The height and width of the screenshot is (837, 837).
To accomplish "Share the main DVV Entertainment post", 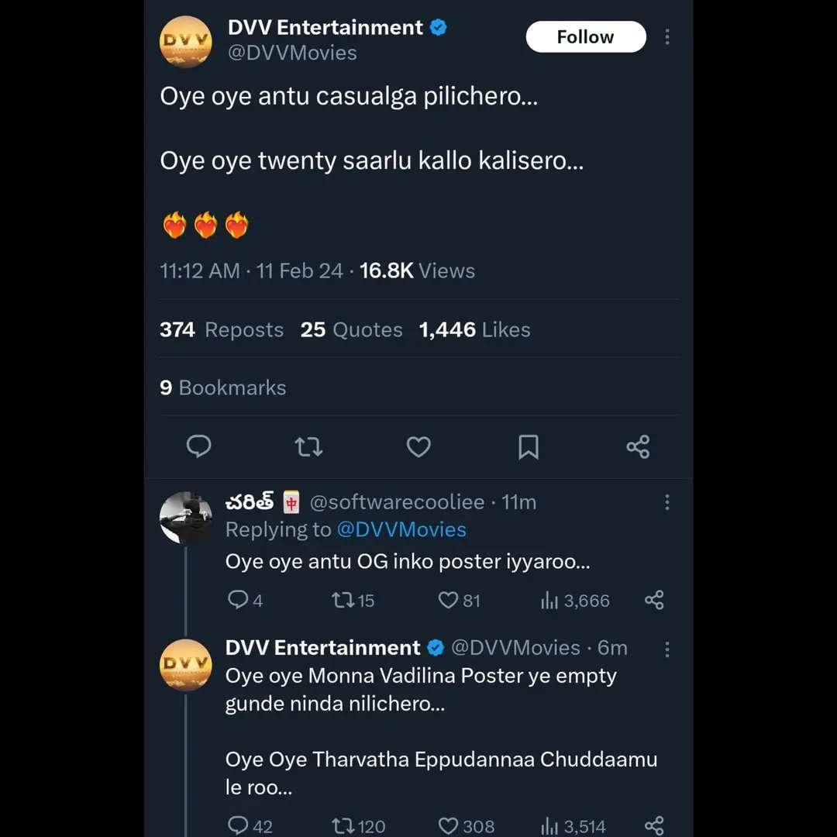I will click(638, 446).
